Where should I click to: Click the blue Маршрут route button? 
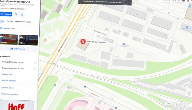pyautogui.click(x=6, y=14)
